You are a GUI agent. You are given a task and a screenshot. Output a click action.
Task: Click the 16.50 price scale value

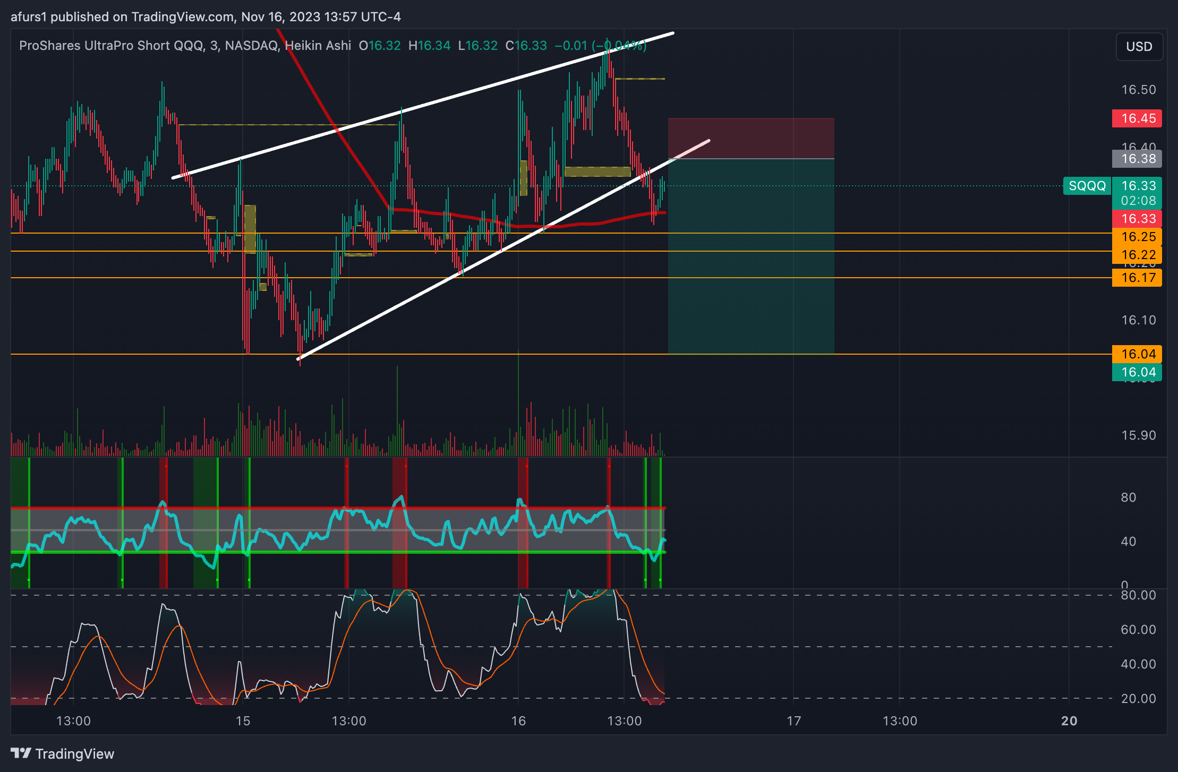[1139, 90]
